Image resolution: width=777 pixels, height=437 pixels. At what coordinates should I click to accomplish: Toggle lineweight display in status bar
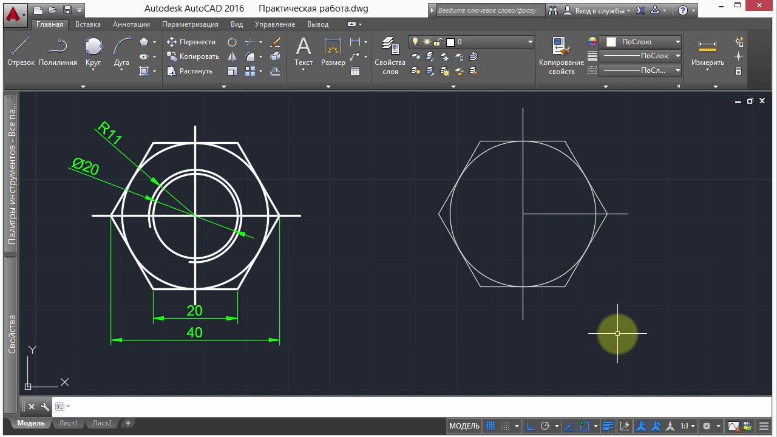608,426
